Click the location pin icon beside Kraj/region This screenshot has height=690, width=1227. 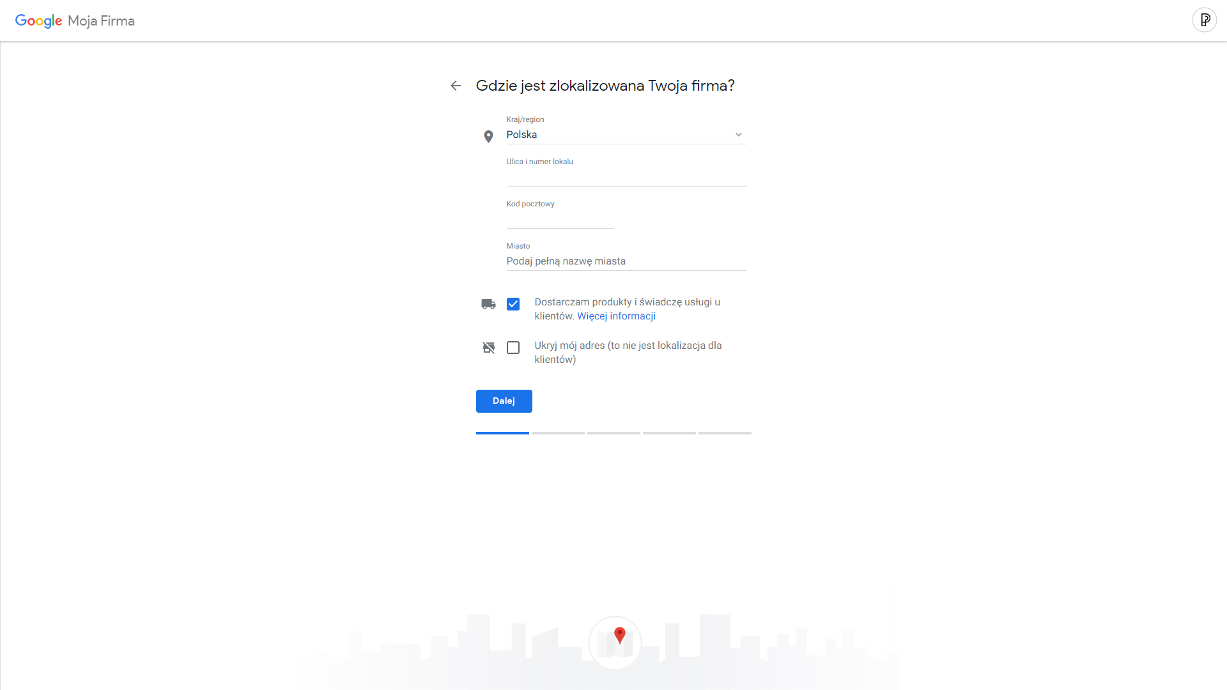click(488, 136)
